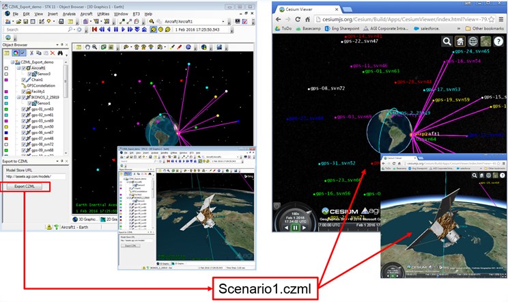Collapse the Aircraft1 tree node

coord(19,68)
